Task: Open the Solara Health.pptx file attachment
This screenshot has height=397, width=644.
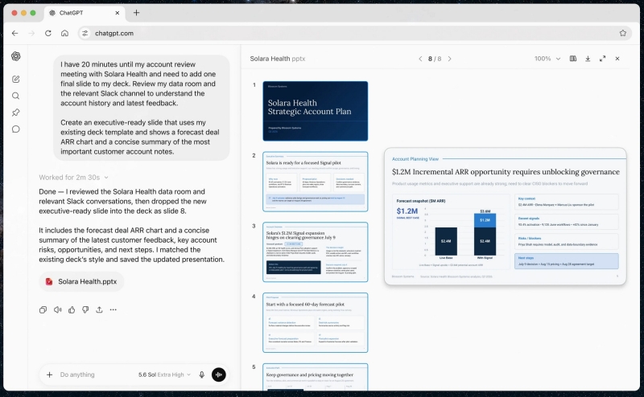Action: tap(82, 282)
